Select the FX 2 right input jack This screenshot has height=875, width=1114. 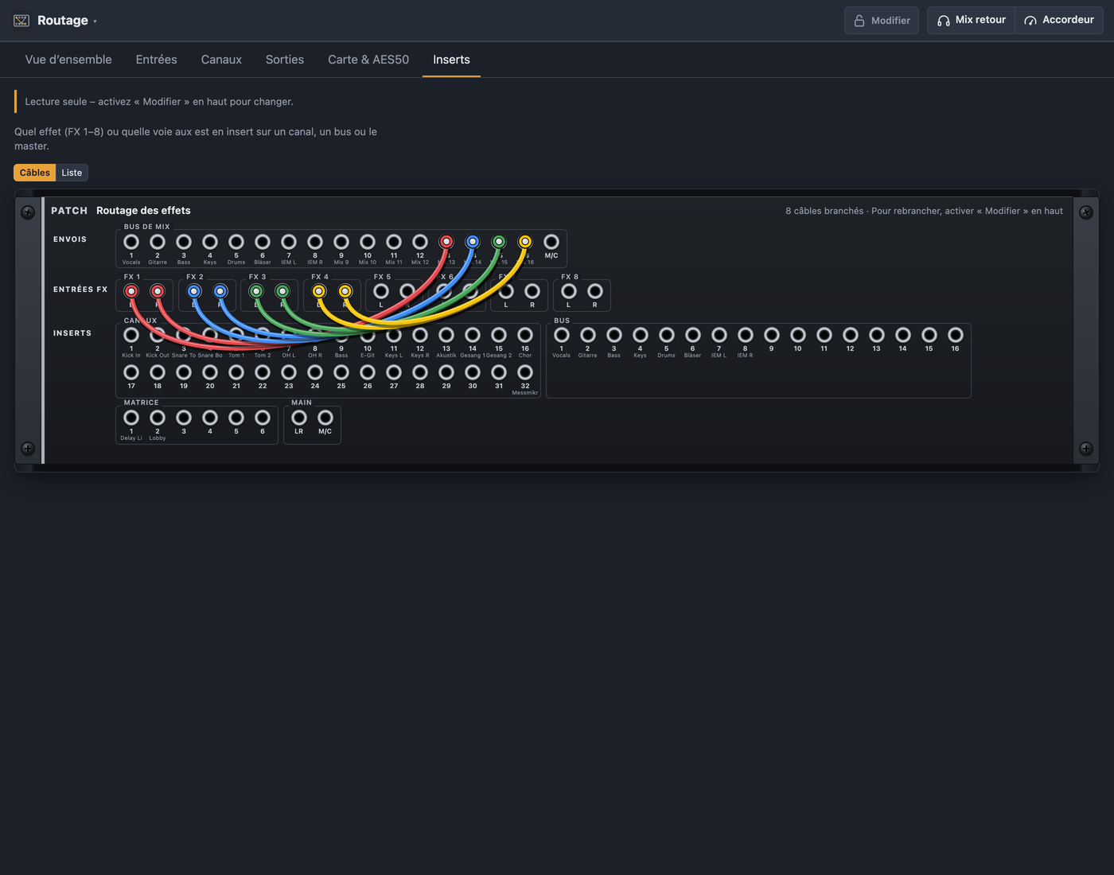tap(220, 292)
